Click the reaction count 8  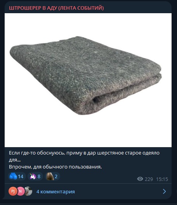pos(39,177)
